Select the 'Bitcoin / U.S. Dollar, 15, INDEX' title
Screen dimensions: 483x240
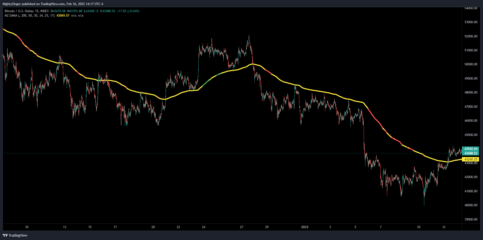(x=27, y=11)
